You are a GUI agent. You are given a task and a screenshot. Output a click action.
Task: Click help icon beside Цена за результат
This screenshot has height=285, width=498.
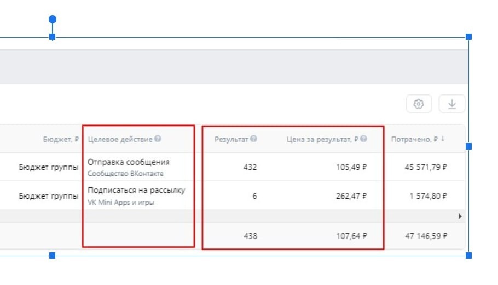click(x=364, y=139)
